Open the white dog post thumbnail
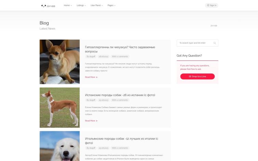258x161 pixels. (x=59, y=146)
